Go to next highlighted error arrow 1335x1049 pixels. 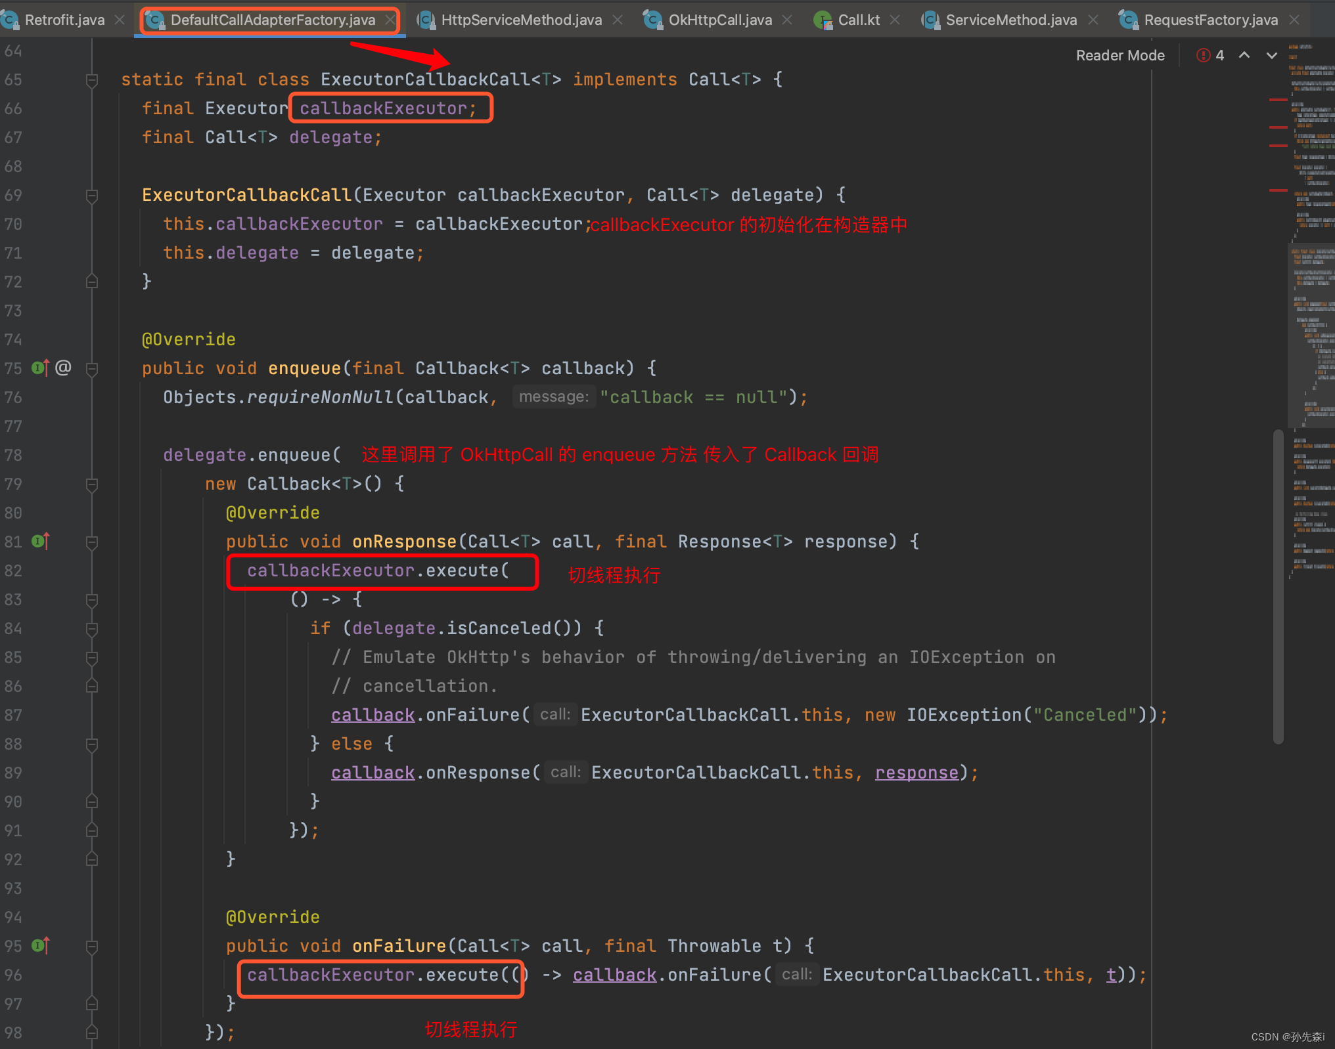pyautogui.click(x=1272, y=55)
